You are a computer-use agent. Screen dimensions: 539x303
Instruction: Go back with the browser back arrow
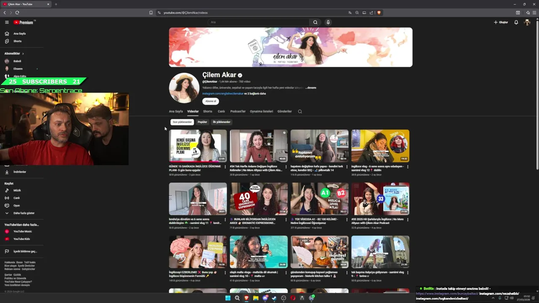point(5,13)
